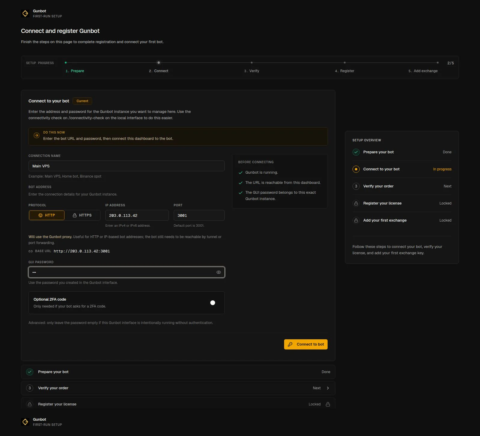
Task: Select the HTTP protocol option
Action: click(x=47, y=215)
